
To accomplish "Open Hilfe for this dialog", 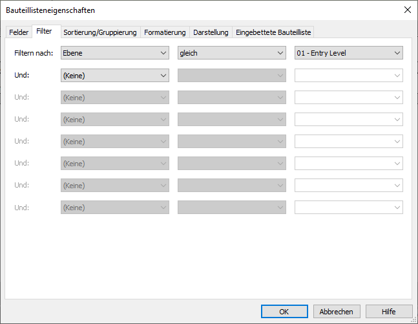I will pyautogui.click(x=389, y=312).
